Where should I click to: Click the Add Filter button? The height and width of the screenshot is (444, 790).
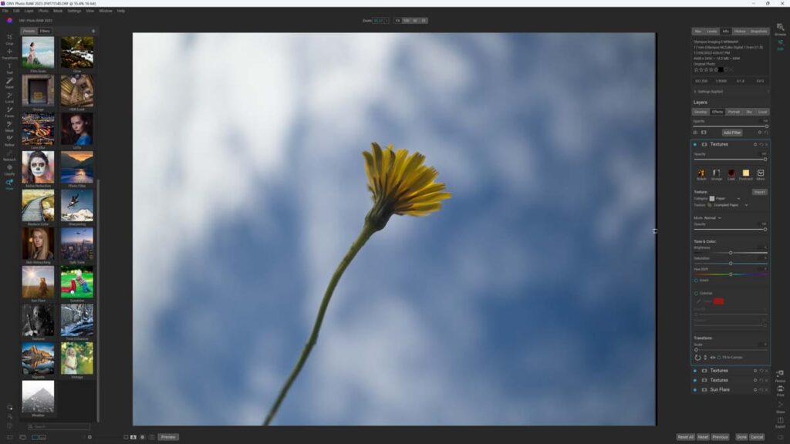[x=731, y=133]
